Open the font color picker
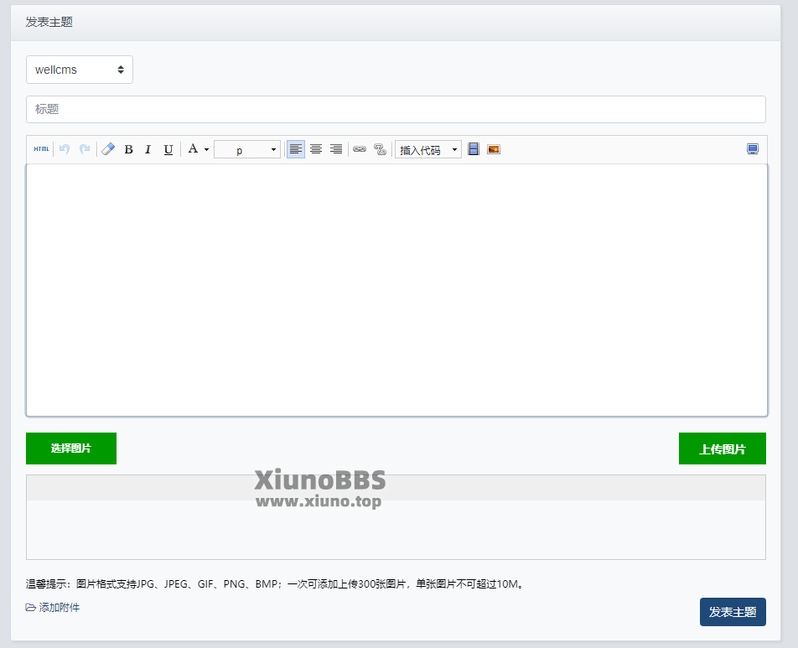 198,149
